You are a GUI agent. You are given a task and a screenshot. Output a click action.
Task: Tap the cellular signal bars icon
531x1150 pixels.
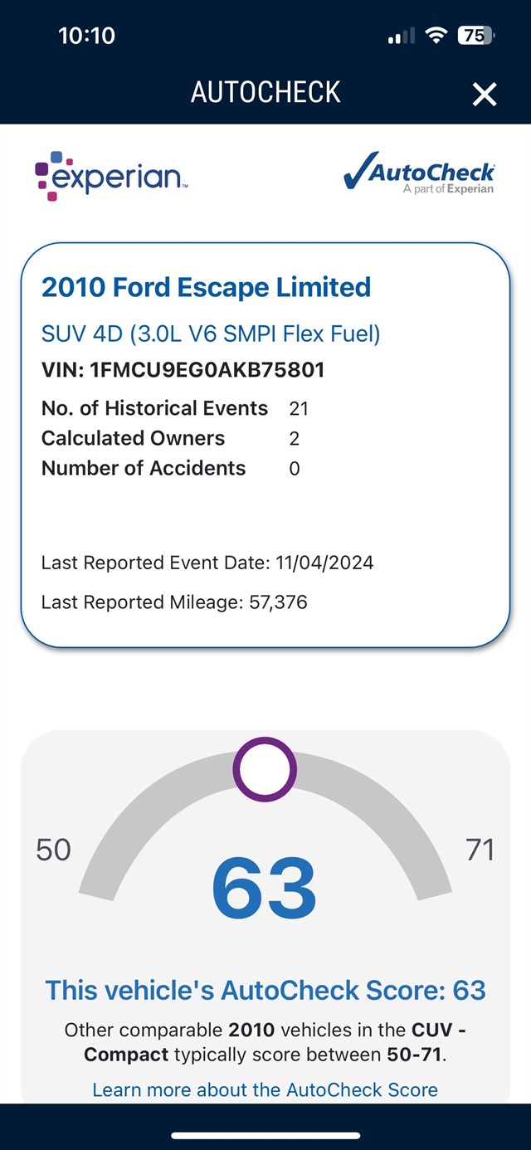coord(401,37)
